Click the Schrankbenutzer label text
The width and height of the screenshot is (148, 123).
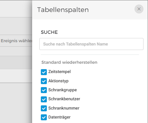tap(64, 99)
